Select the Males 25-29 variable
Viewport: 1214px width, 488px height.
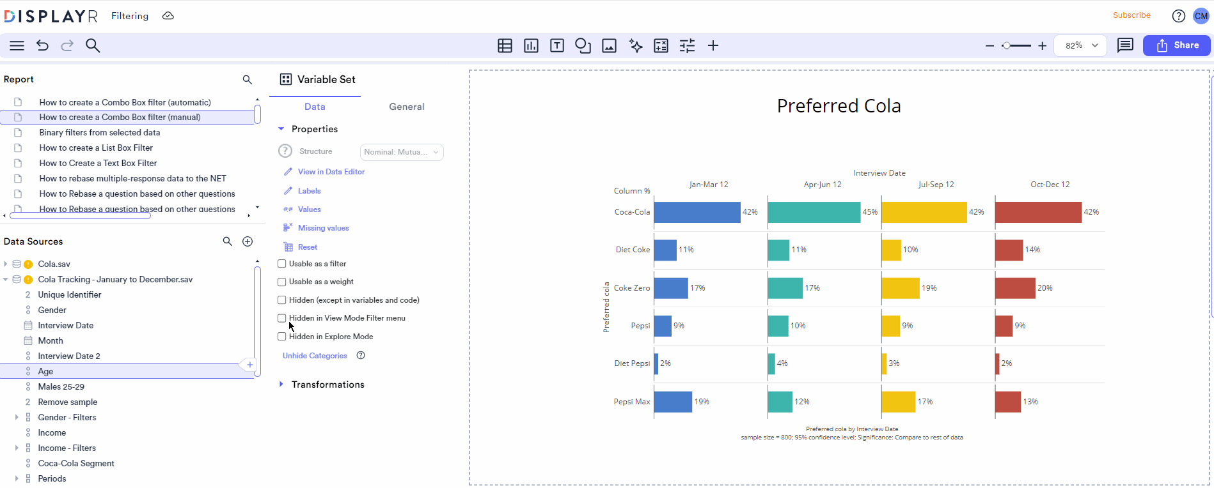[x=61, y=386]
